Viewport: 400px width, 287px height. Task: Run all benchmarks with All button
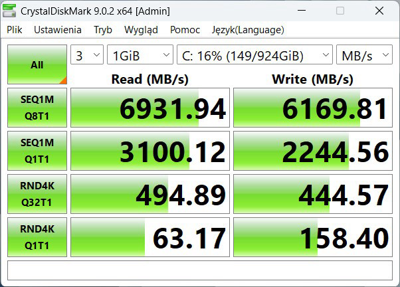click(37, 65)
